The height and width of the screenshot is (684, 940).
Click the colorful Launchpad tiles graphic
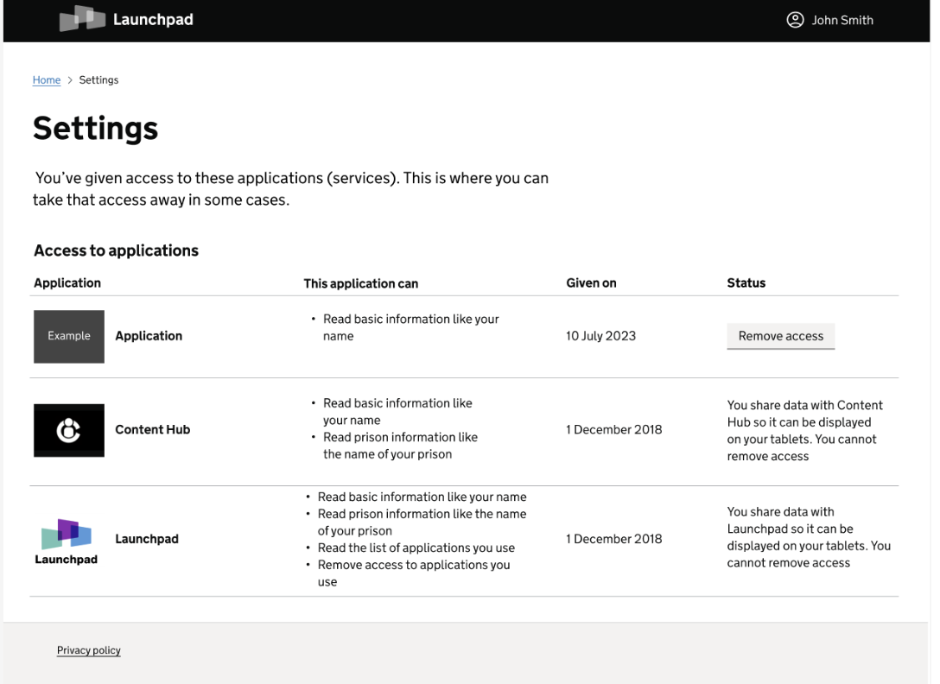66,531
